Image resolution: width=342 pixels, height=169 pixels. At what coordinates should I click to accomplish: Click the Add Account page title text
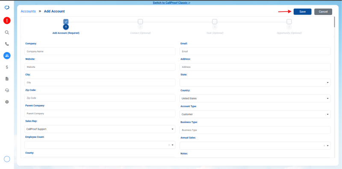pos(54,12)
